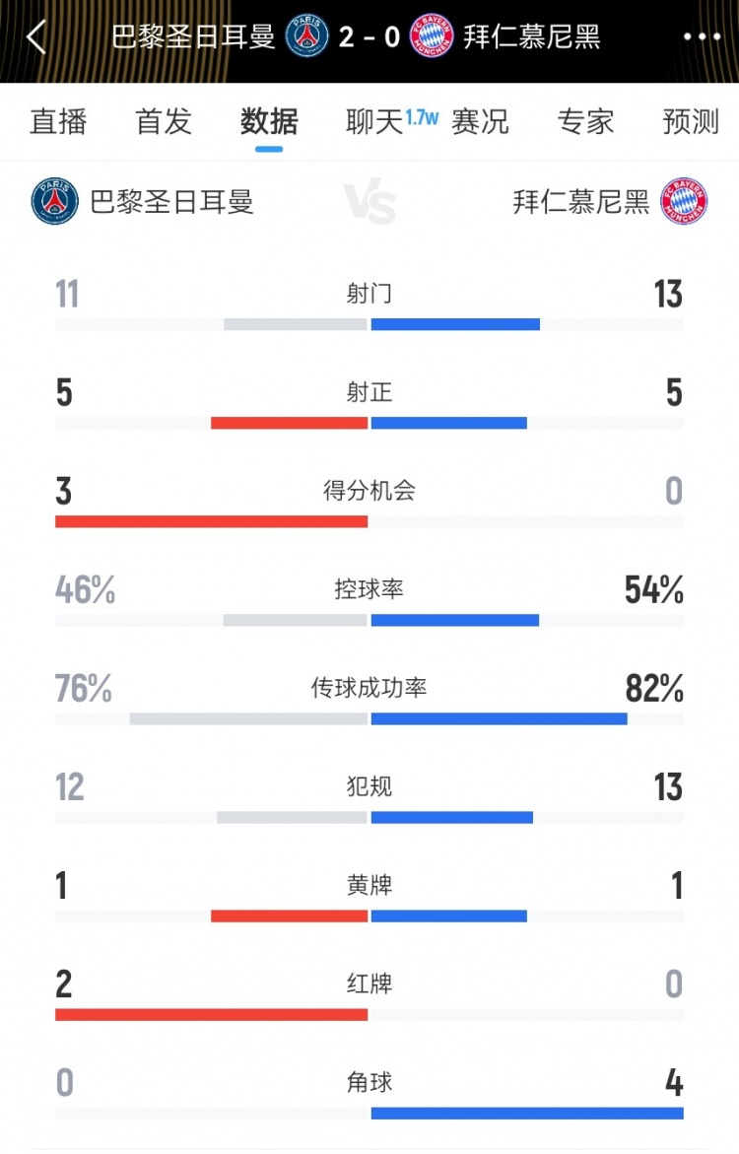The width and height of the screenshot is (739, 1154).
Task: Select the Bayern logo beside 拜仁慕尼黑
Action: click(x=685, y=199)
